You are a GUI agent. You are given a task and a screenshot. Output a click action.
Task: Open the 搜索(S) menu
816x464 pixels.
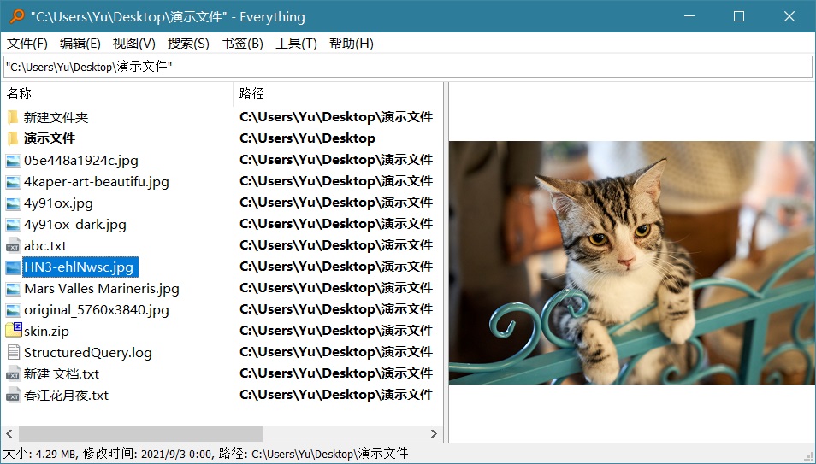[188, 44]
